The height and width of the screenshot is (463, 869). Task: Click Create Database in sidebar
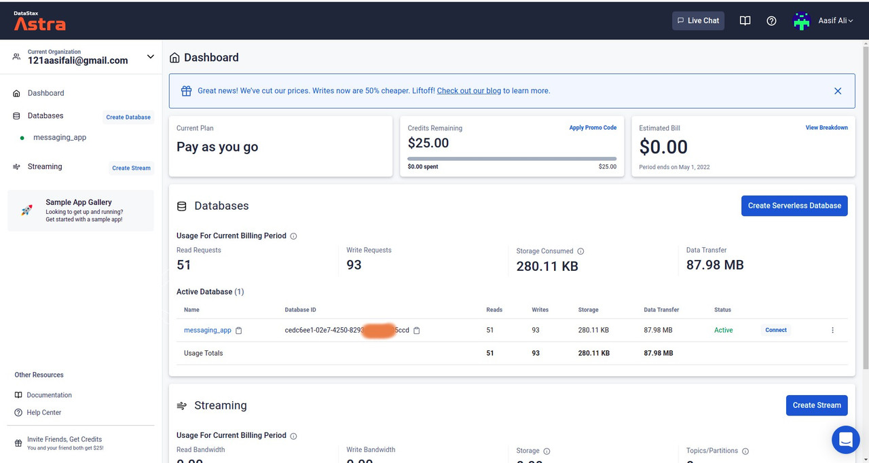click(128, 117)
